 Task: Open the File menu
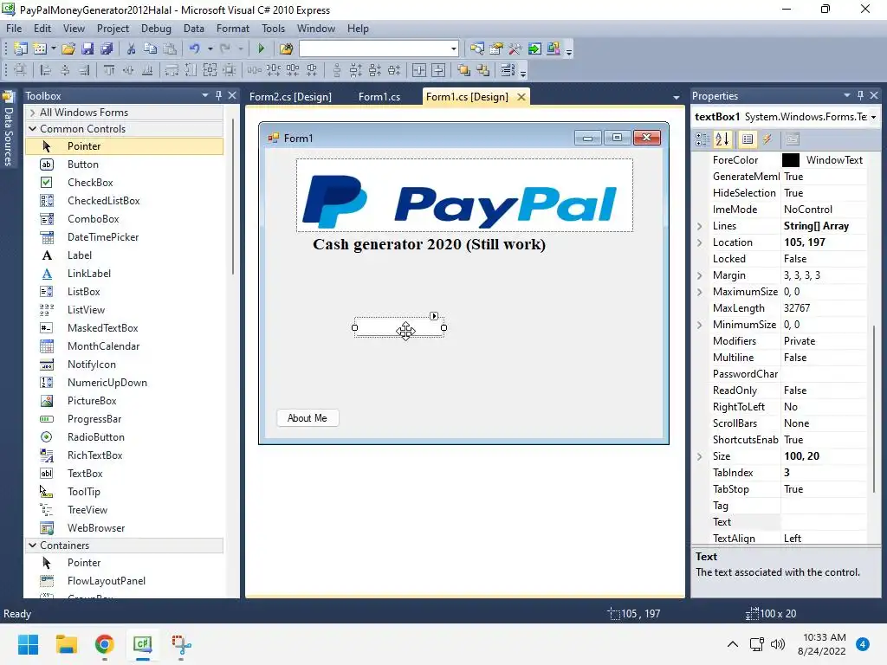pyautogui.click(x=14, y=29)
